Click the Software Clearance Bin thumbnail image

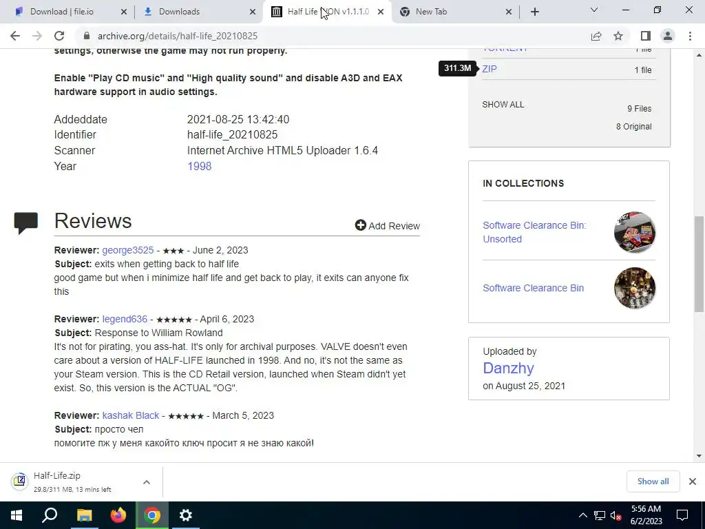coord(634,288)
